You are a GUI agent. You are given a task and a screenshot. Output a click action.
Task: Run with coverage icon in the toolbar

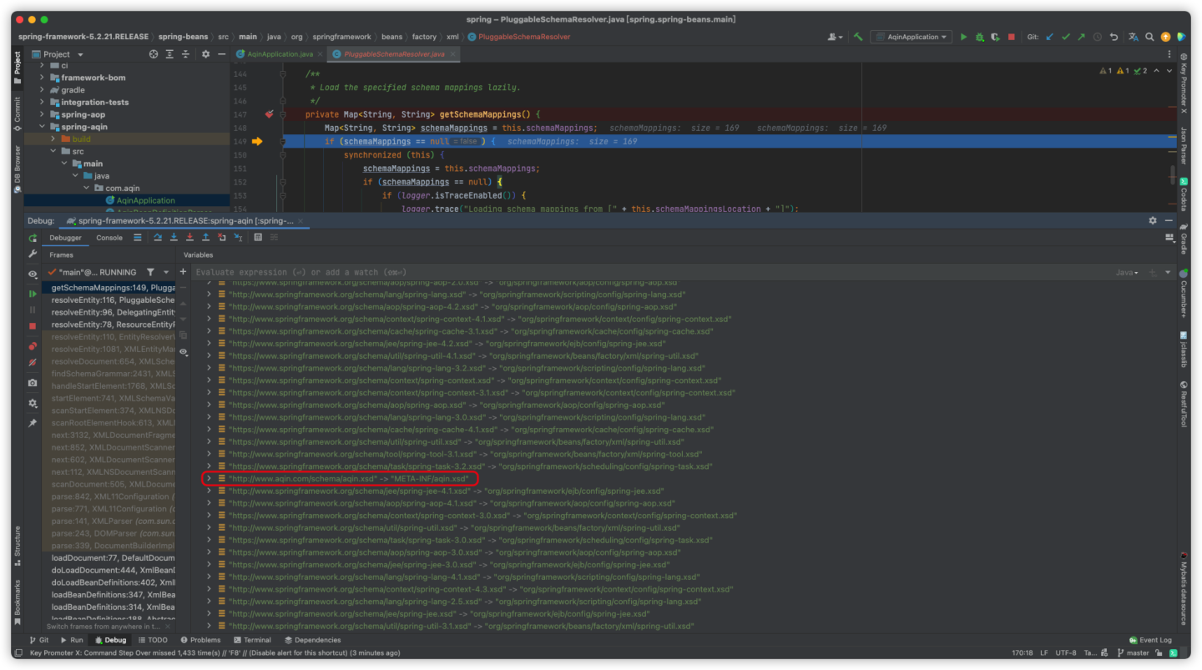995,37
